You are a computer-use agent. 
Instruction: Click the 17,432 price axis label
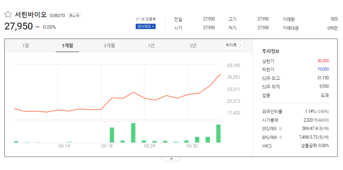pos(234,113)
